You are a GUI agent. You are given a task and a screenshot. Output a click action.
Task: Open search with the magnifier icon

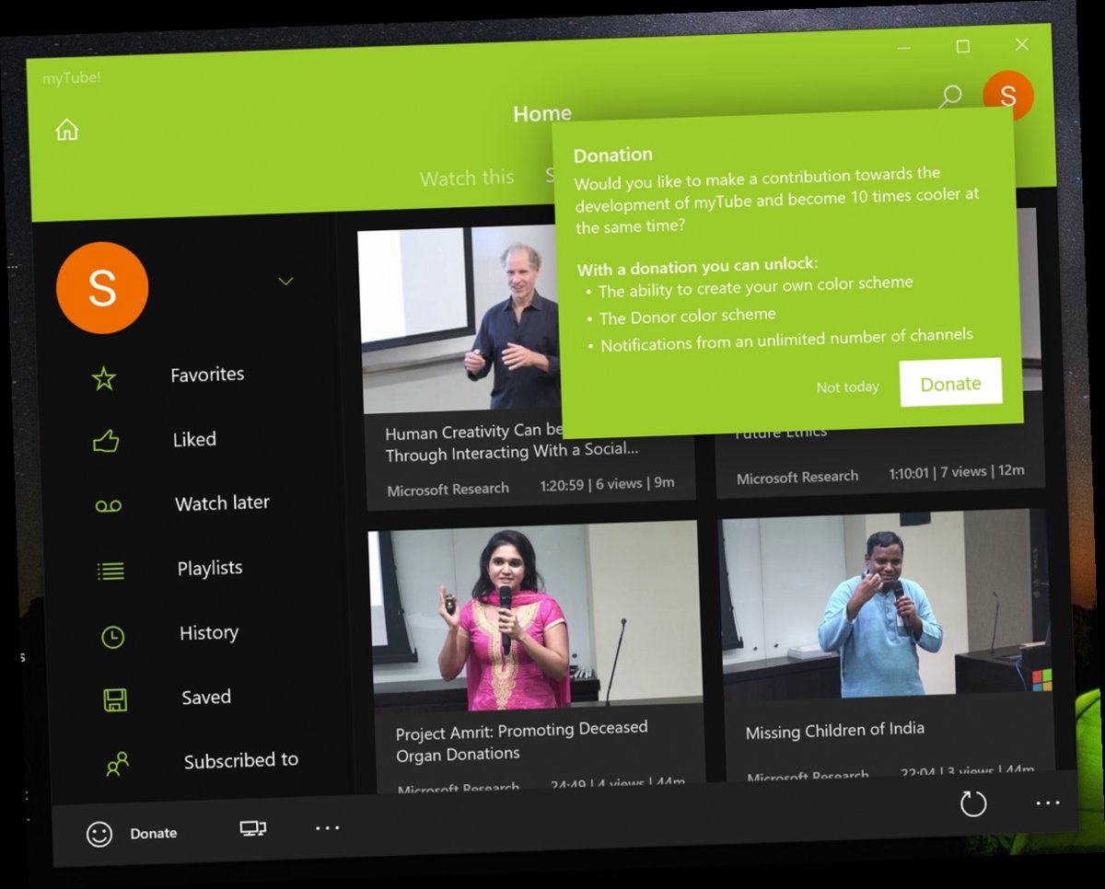coord(950,95)
